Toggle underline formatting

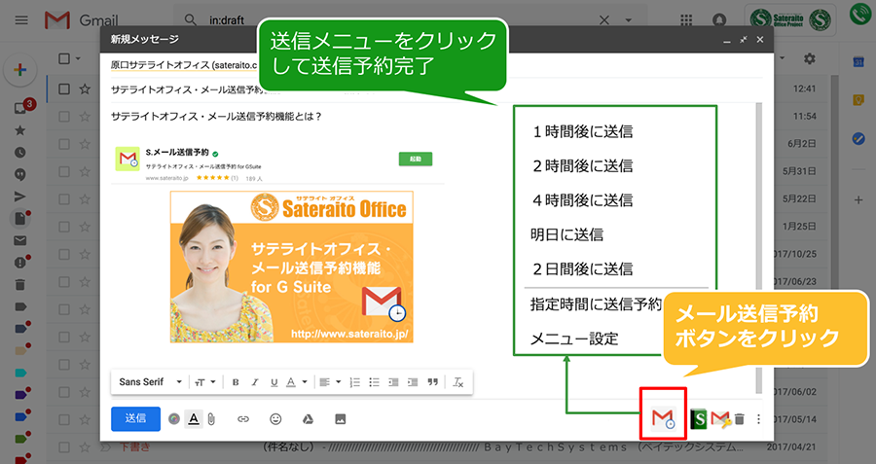[x=274, y=382]
